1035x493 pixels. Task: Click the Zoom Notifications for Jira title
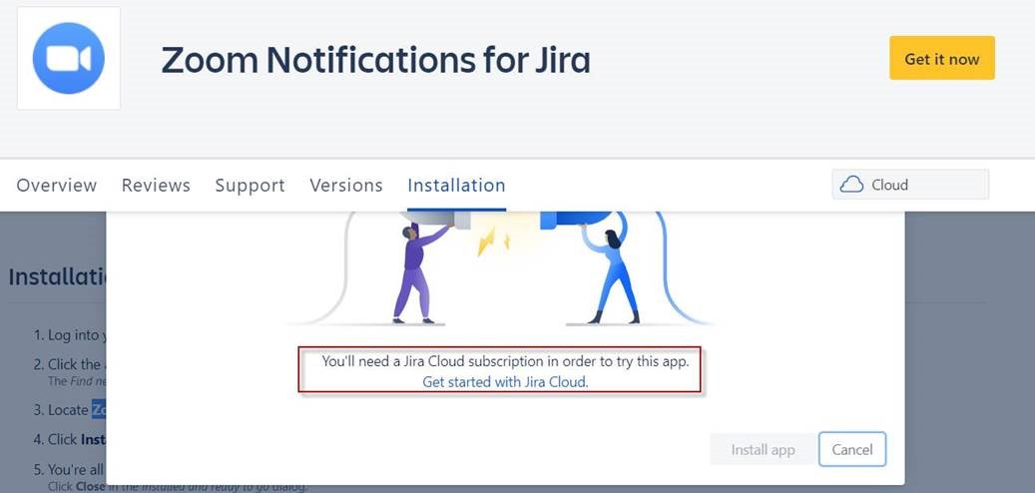(375, 60)
